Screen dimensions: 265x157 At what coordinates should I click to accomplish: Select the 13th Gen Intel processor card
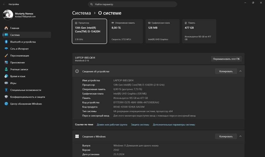[x=89, y=31]
